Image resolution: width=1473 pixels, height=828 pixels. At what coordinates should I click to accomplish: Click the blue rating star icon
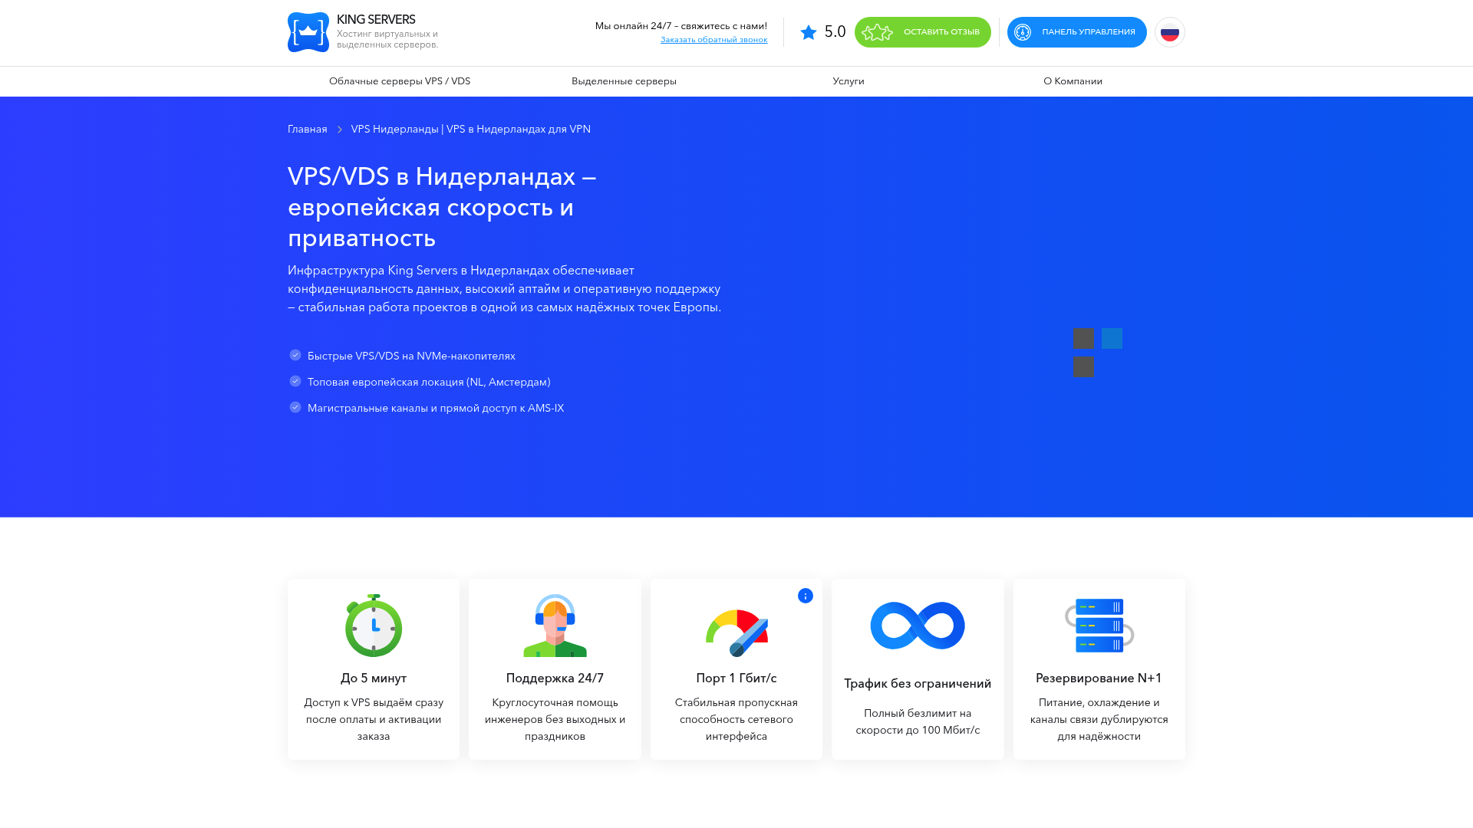click(808, 32)
